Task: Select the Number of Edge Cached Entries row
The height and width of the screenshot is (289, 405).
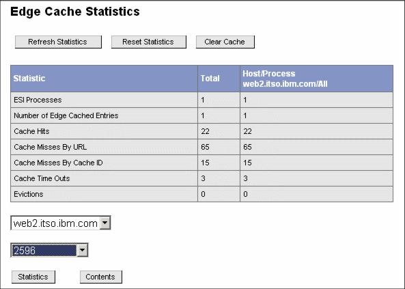Action: [x=201, y=115]
